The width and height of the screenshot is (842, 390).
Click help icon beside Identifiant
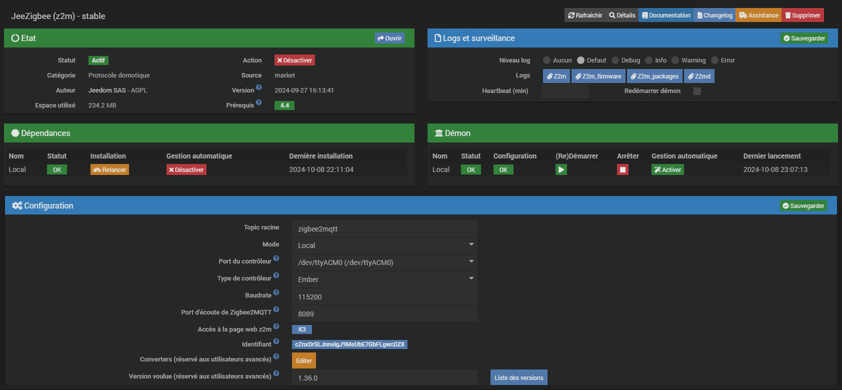tap(276, 341)
